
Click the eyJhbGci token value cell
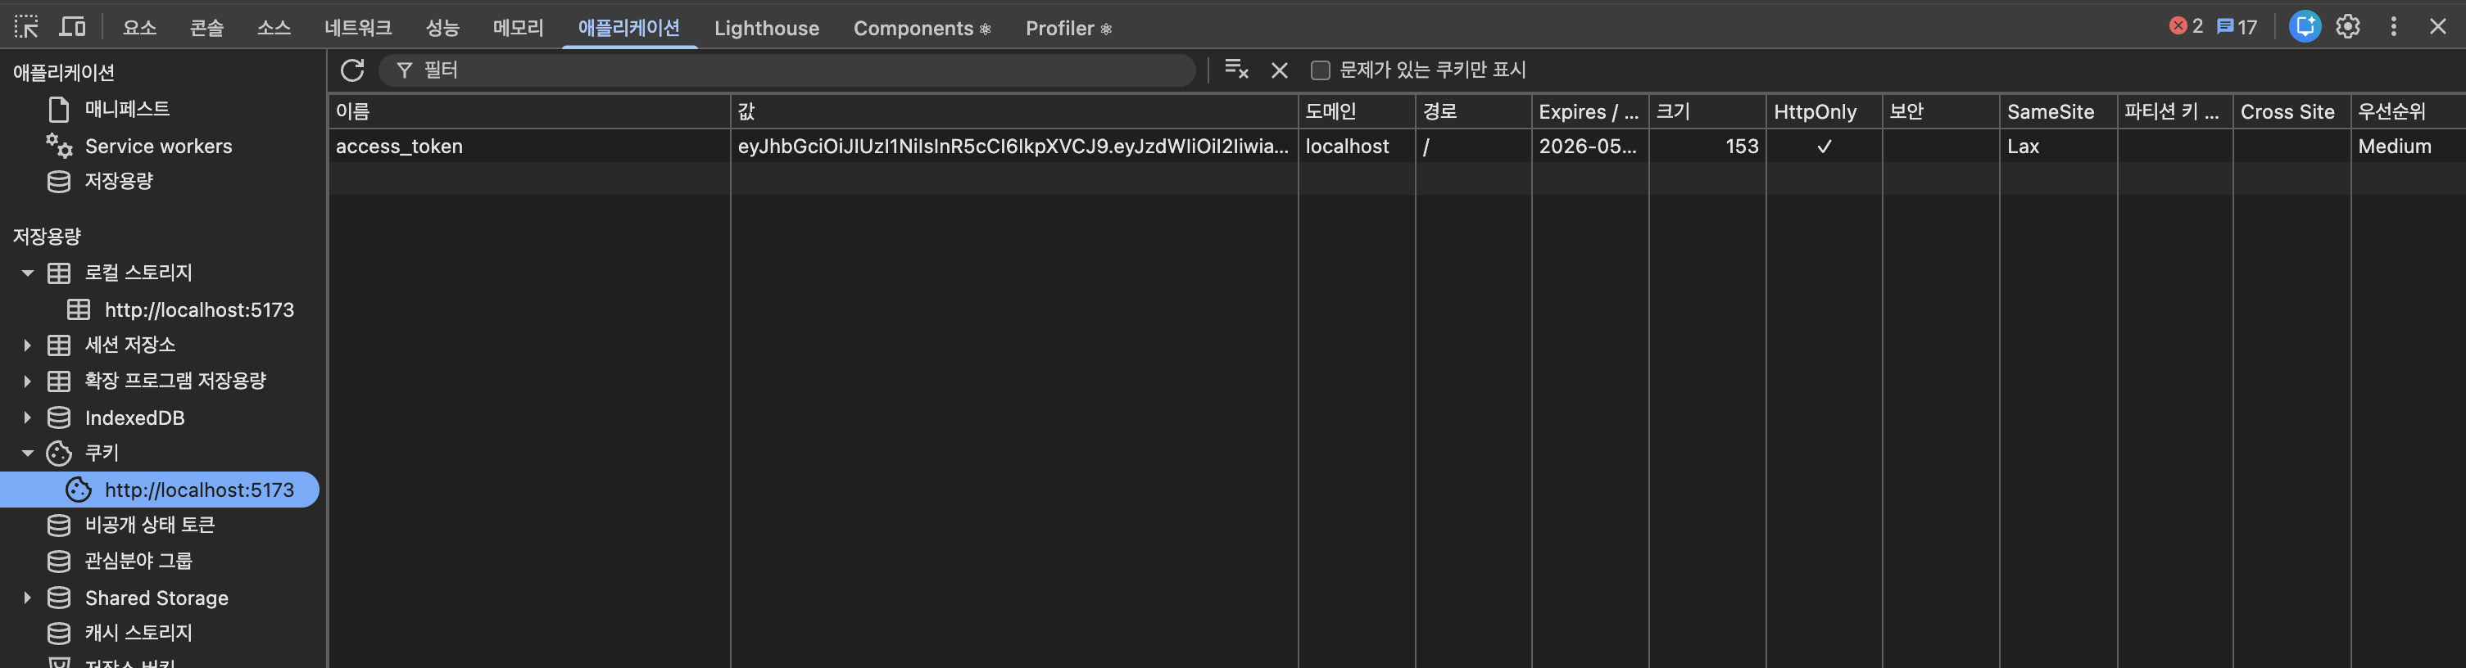pyautogui.click(x=1013, y=147)
